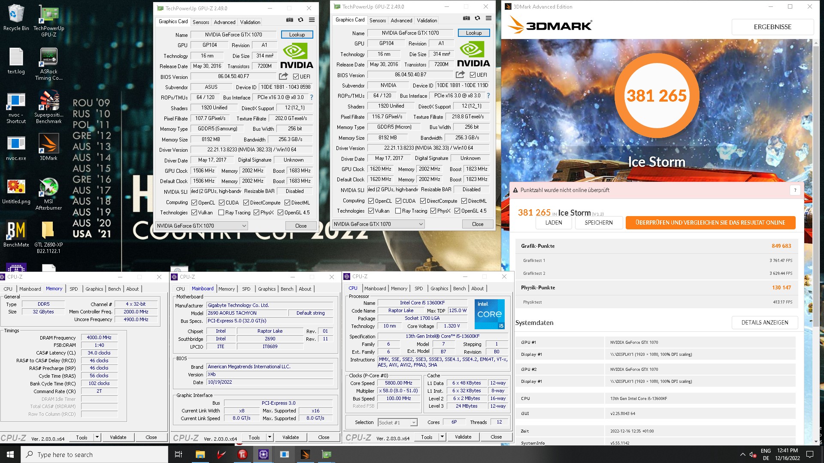Toggle DirectML checkbox in right GPU-Z
Viewport: 824px width, 463px height.
[464, 201]
